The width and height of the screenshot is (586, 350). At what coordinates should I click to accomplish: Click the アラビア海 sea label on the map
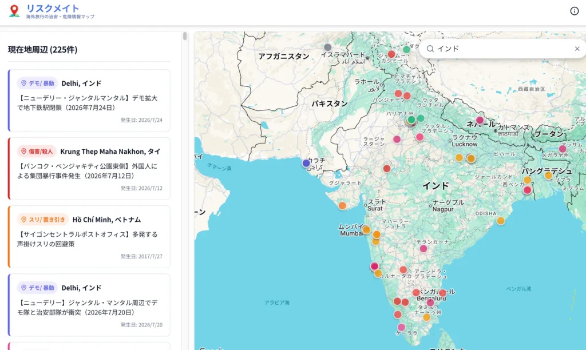tap(277, 303)
